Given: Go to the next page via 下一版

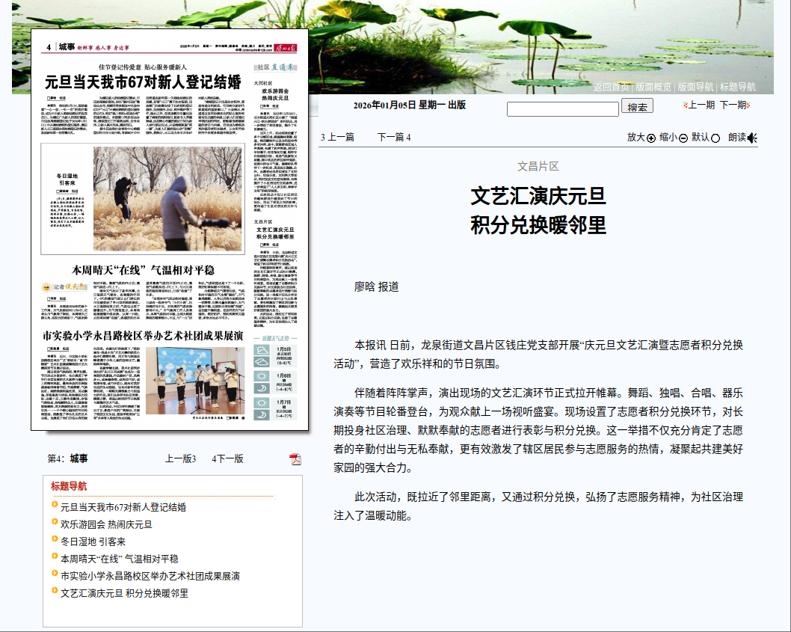Looking at the screenshot, I should (x=228, y=459).
